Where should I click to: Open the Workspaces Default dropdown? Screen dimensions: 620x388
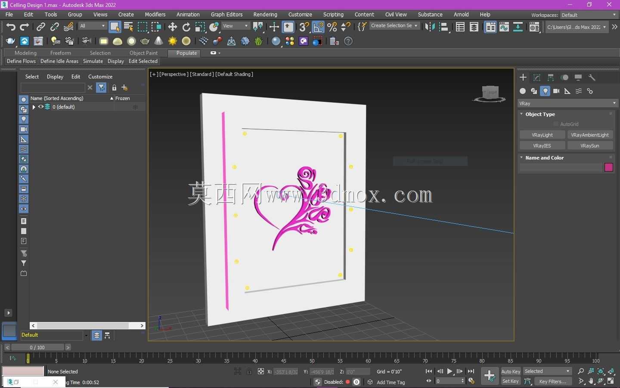(589, 15)
